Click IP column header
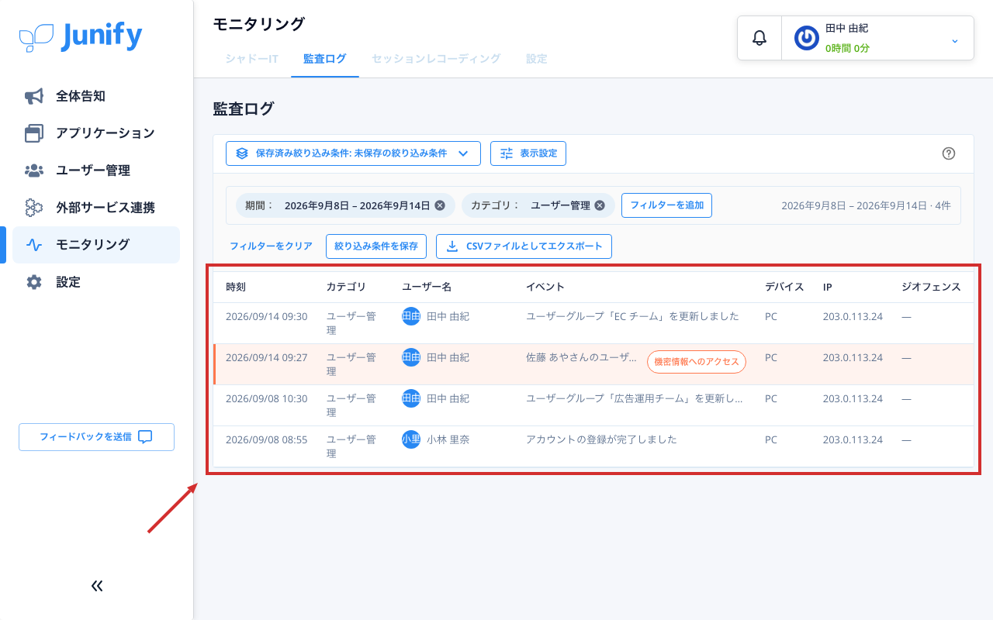The image size is (993, 620). tap(828, 287)
